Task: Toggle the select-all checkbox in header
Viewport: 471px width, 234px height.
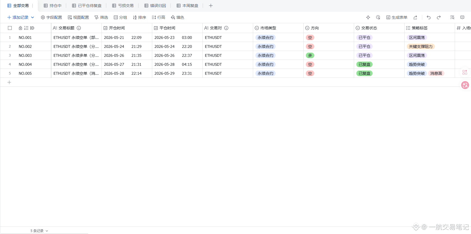Action: (x=10, y=28)
